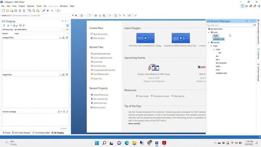Click the Commit message text area
Image resolution: width=261 pixels, height=147 pixels.
(x=35, y=120)
